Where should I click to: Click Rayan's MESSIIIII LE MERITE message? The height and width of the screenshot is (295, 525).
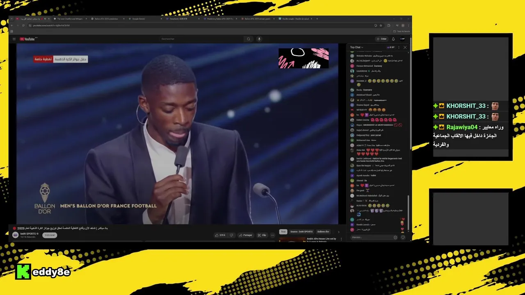376,125
